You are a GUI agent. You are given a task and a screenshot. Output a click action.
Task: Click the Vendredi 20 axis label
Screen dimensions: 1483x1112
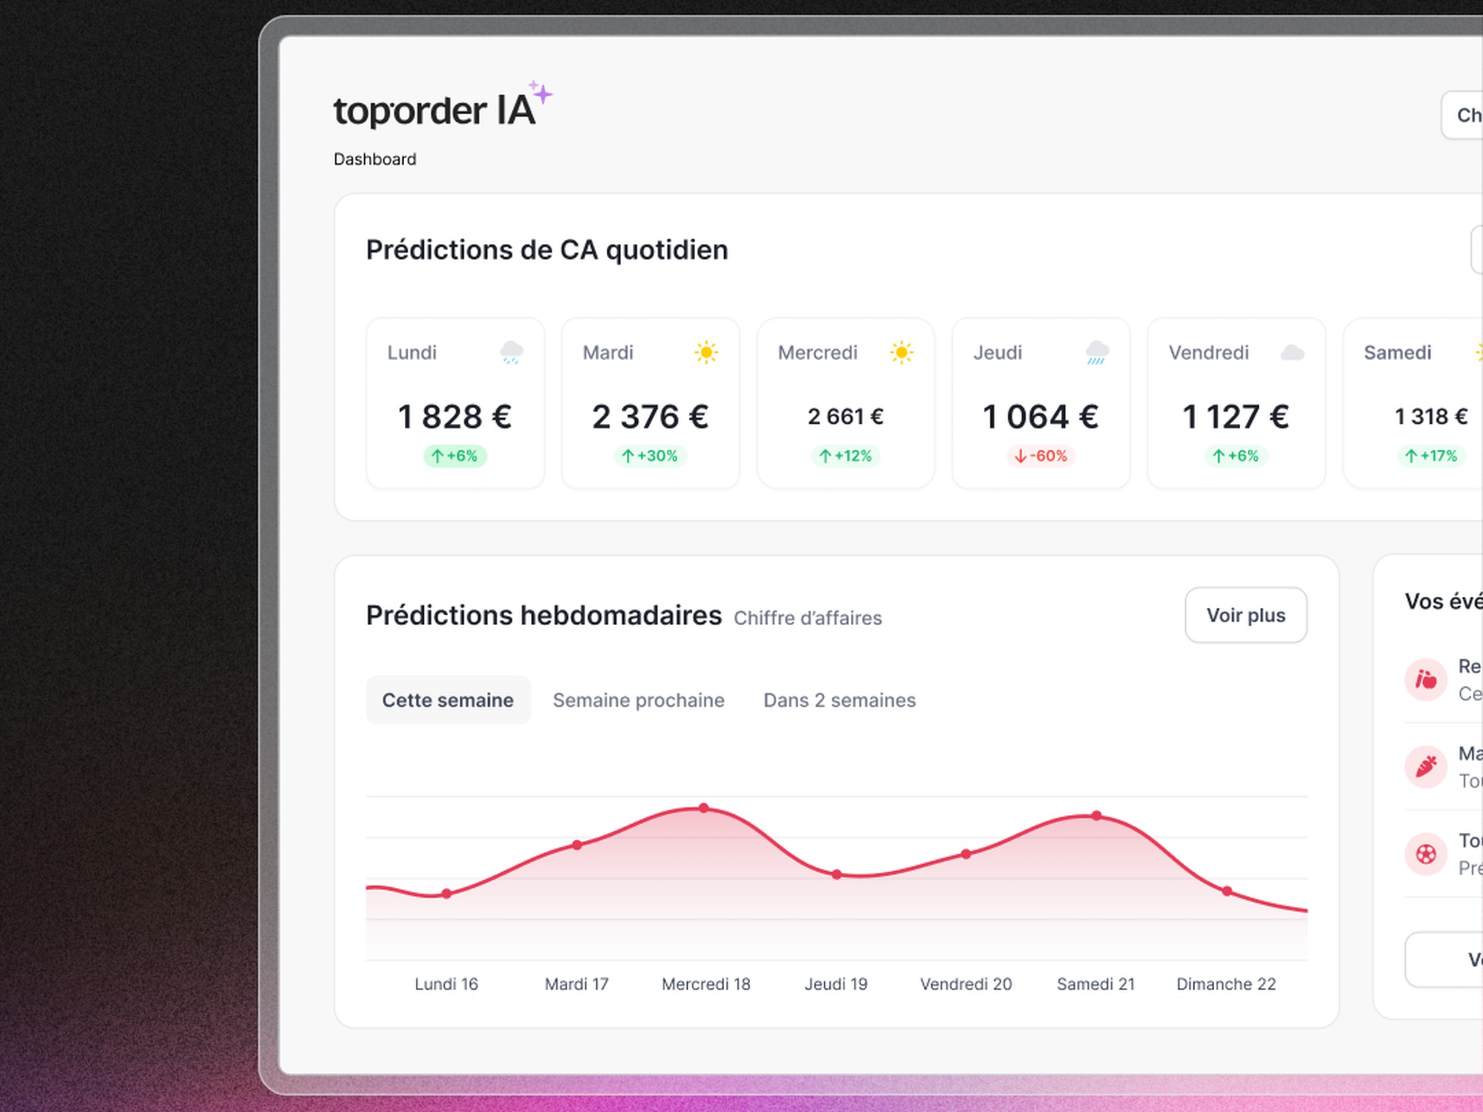(x=966, y=984)
